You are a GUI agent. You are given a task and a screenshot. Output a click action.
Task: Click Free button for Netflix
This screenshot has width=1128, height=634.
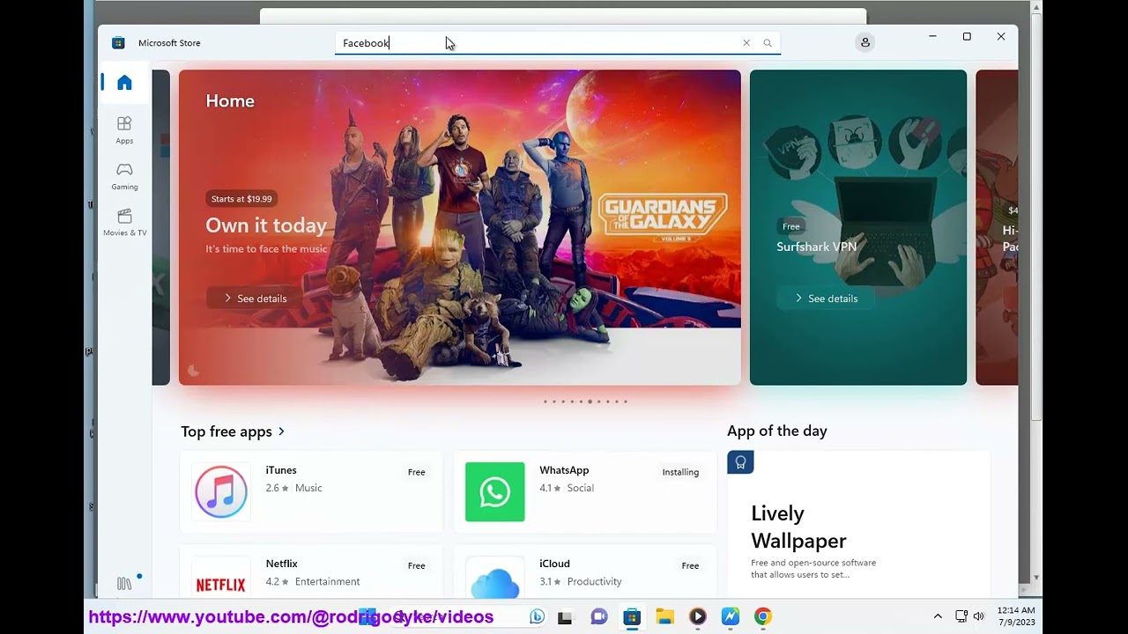pos(417,565)
